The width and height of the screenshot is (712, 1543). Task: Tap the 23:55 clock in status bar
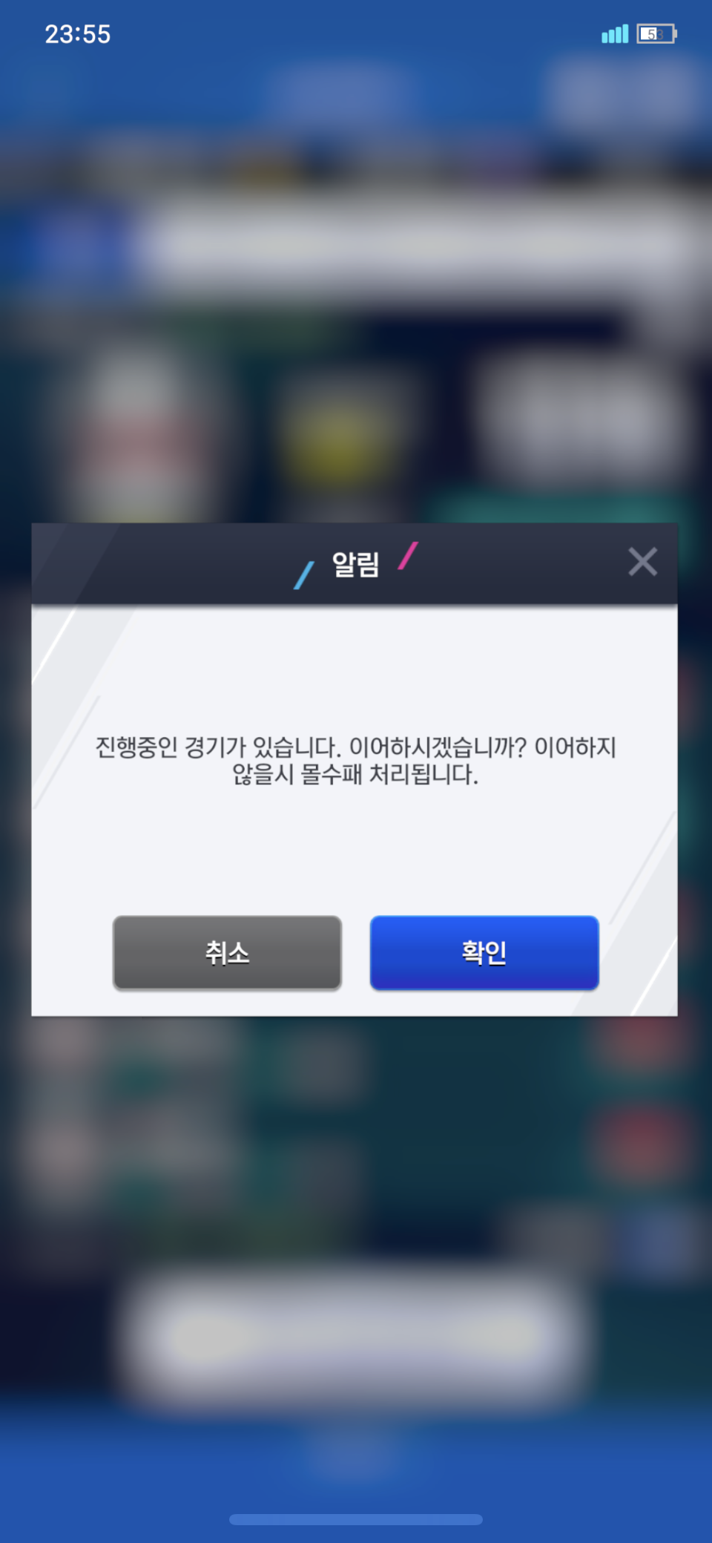point(78,34)
